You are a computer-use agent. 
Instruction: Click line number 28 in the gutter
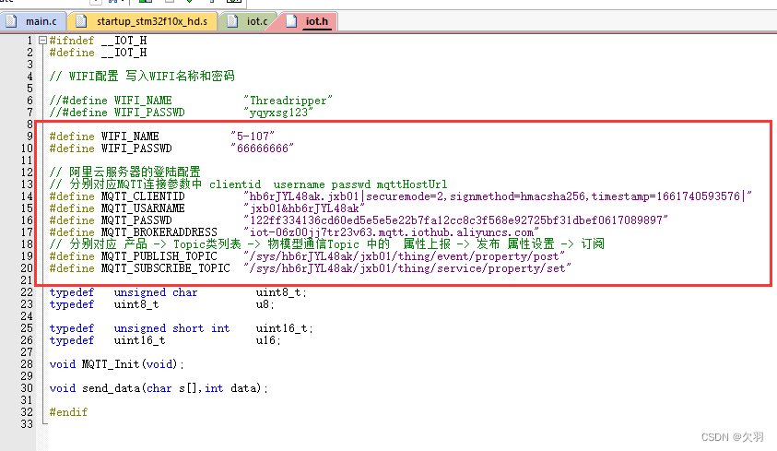[x=27, y=364]
